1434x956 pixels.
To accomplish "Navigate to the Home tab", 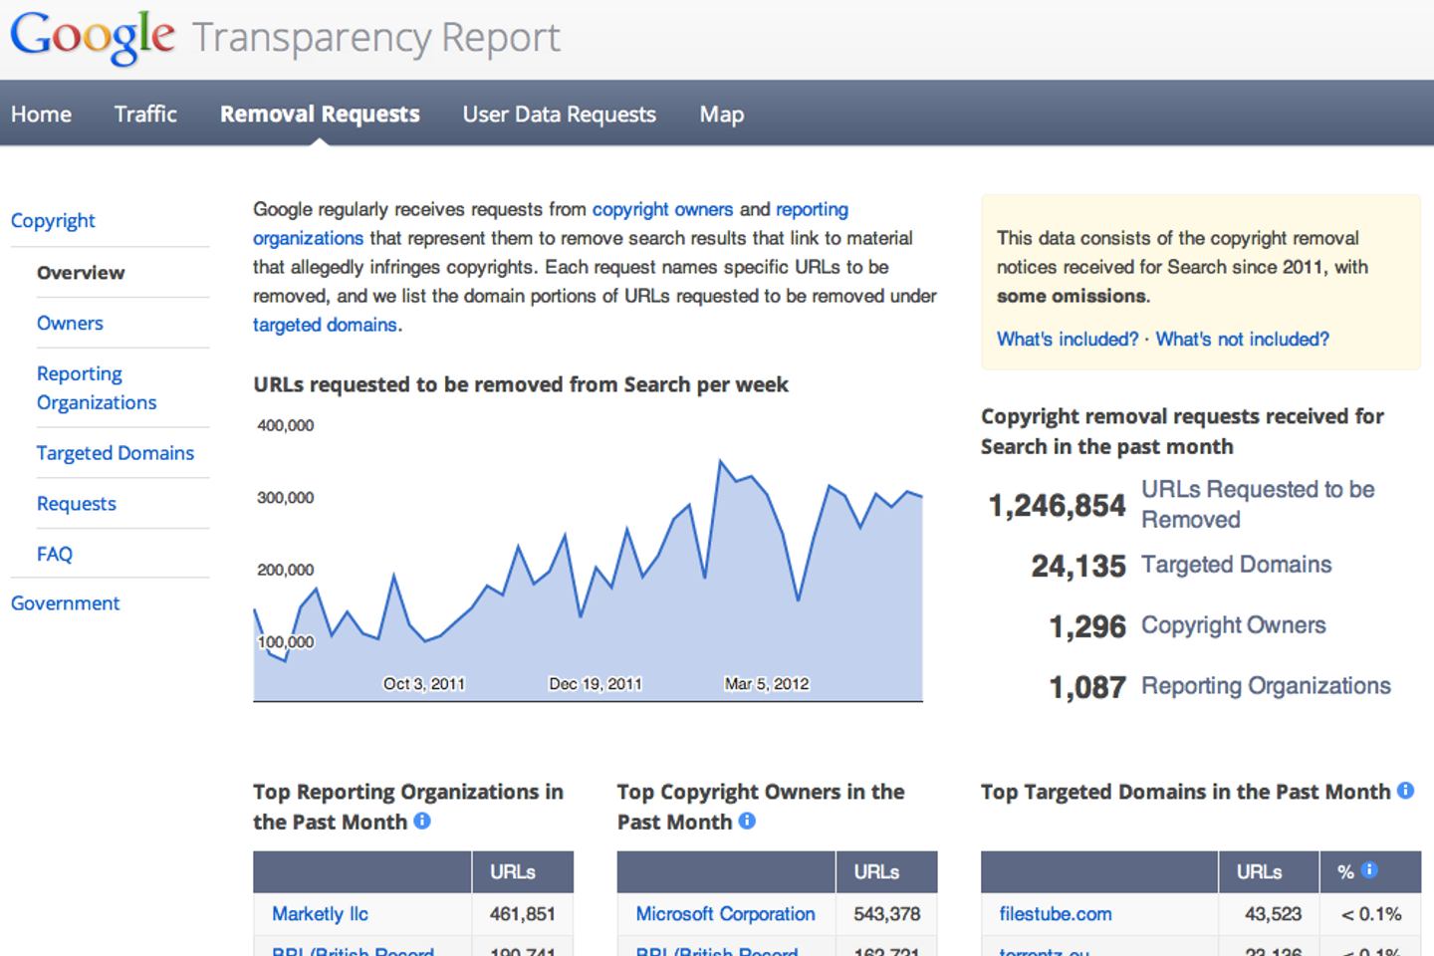I will click(x=41, y=114).
